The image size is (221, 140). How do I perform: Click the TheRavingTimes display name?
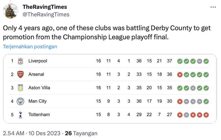pyautogui.click(x=44, y=7)
